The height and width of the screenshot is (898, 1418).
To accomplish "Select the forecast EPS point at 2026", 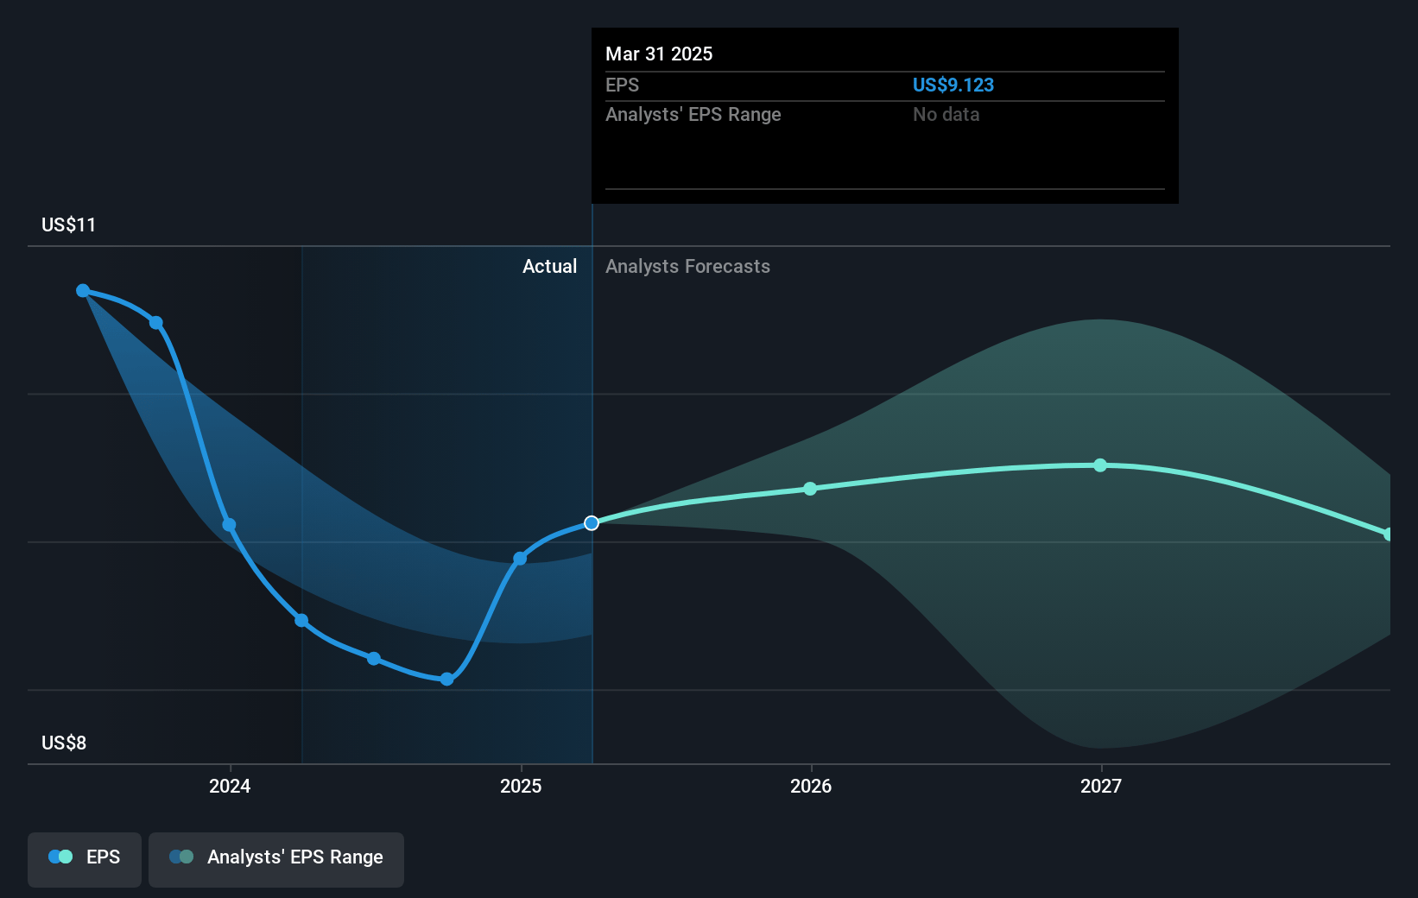I will click(x=810, y=489).
